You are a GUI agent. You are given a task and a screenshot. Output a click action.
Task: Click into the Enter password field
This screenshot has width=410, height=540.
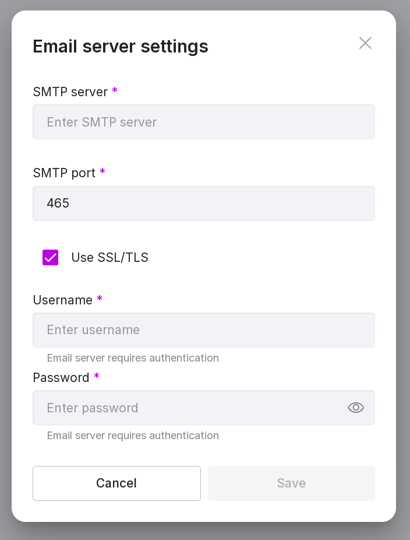tap(186, 408)
